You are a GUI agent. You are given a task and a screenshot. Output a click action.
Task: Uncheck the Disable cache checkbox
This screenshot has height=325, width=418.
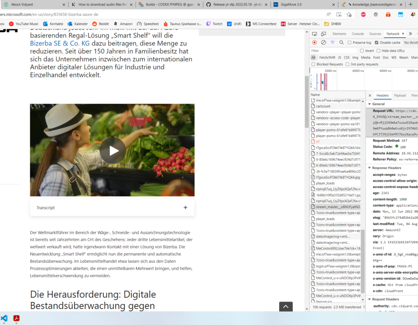(376, 43)
